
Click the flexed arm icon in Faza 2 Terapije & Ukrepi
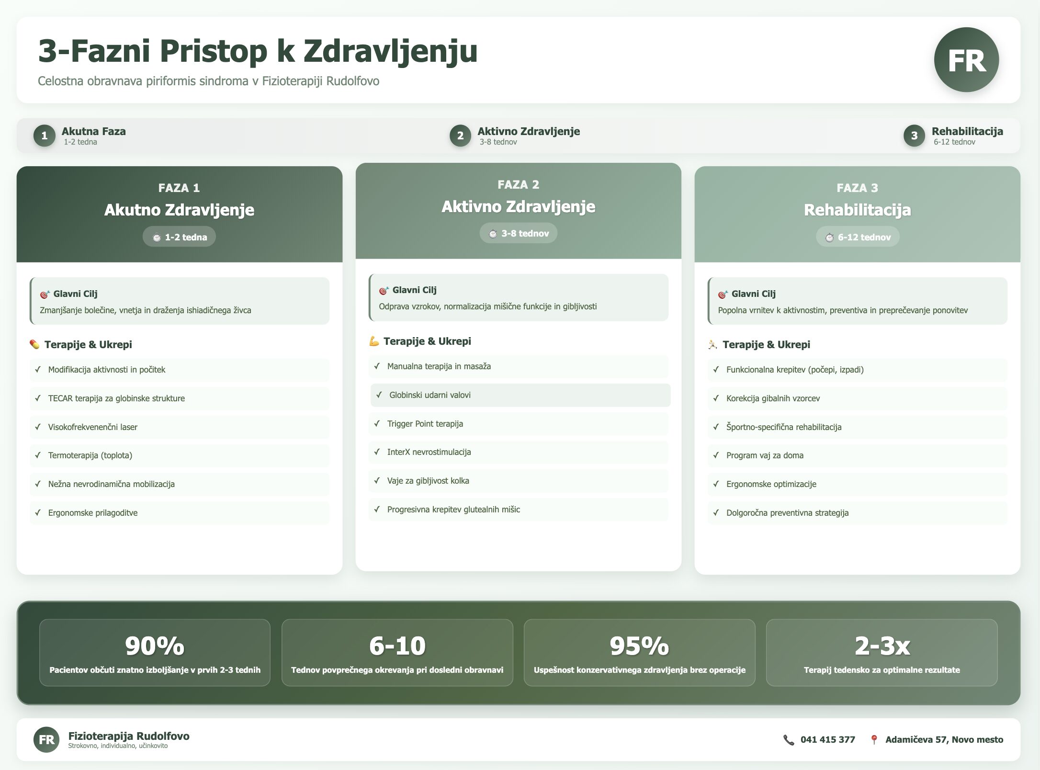[374, 341]
